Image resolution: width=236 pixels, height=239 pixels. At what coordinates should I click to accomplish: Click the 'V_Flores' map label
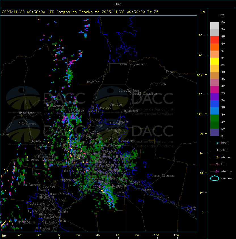43,229
